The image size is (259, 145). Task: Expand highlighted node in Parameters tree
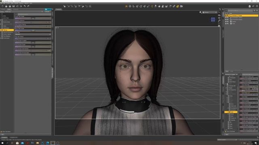pyautogui.click(x=228, y=112)
